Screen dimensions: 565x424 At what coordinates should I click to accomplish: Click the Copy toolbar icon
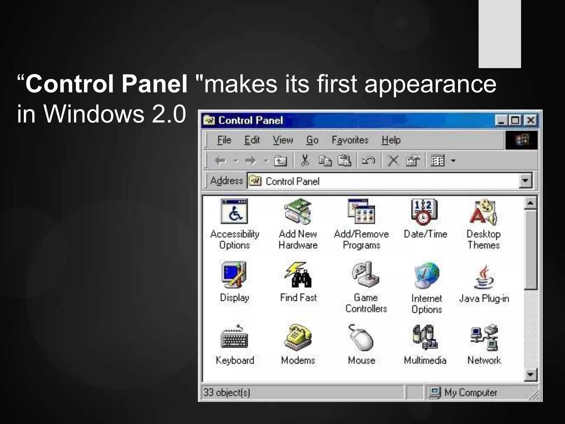pos(325,161)
